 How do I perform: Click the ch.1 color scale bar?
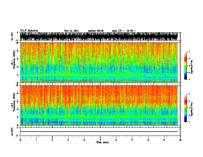pos(185,66)
